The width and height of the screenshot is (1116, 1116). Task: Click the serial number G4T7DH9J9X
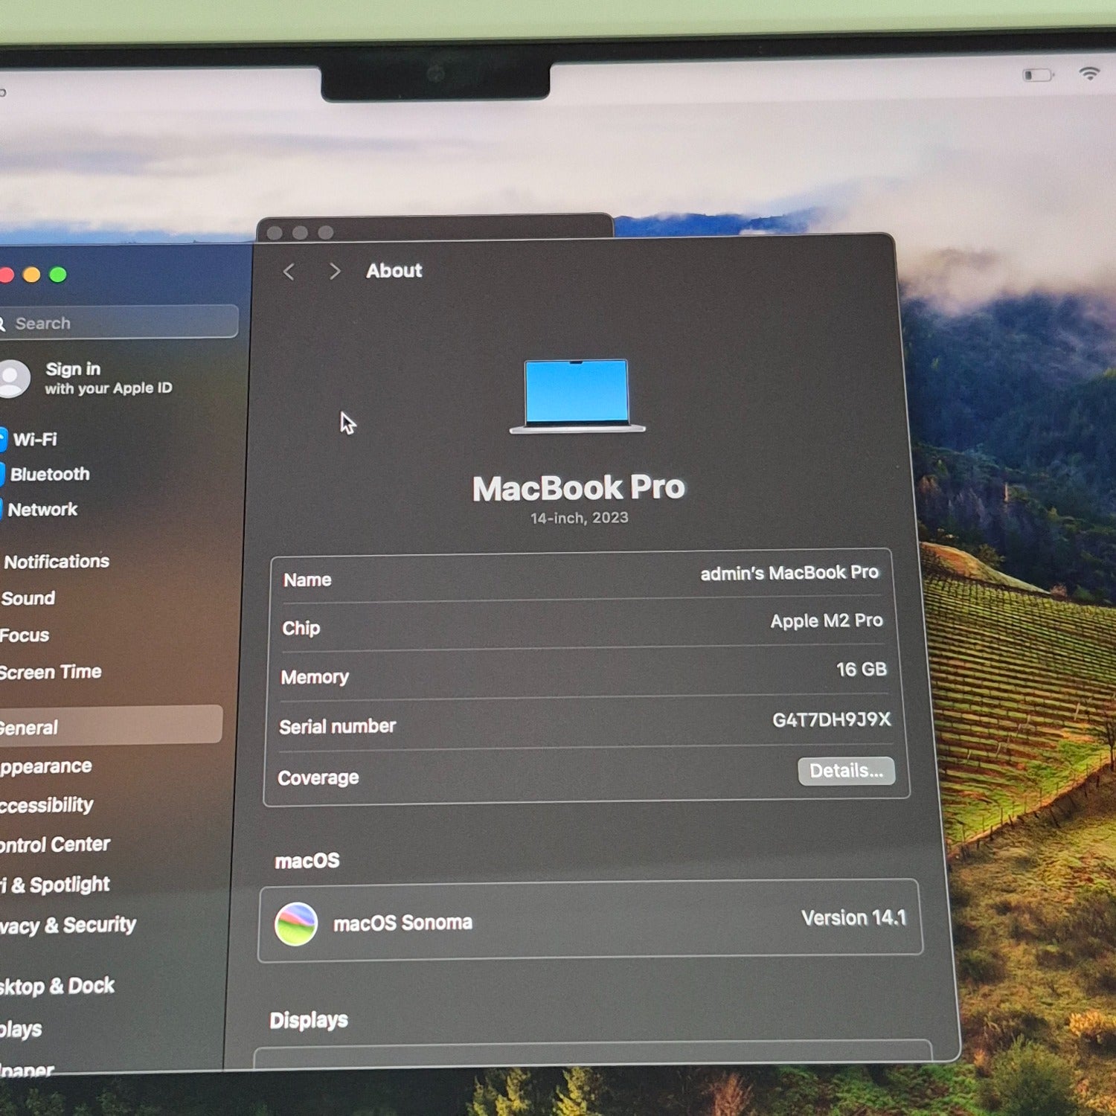(831, 720)
